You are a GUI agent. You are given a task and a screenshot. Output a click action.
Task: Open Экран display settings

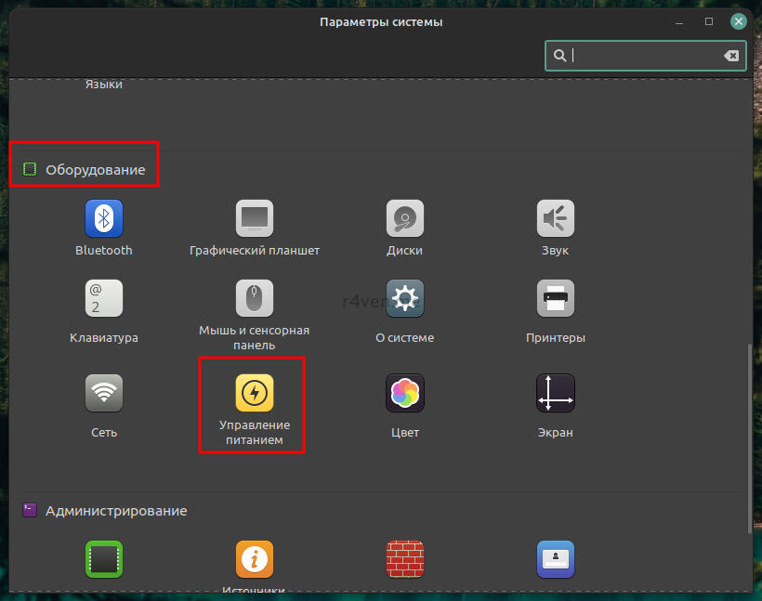tap(555, 393)
